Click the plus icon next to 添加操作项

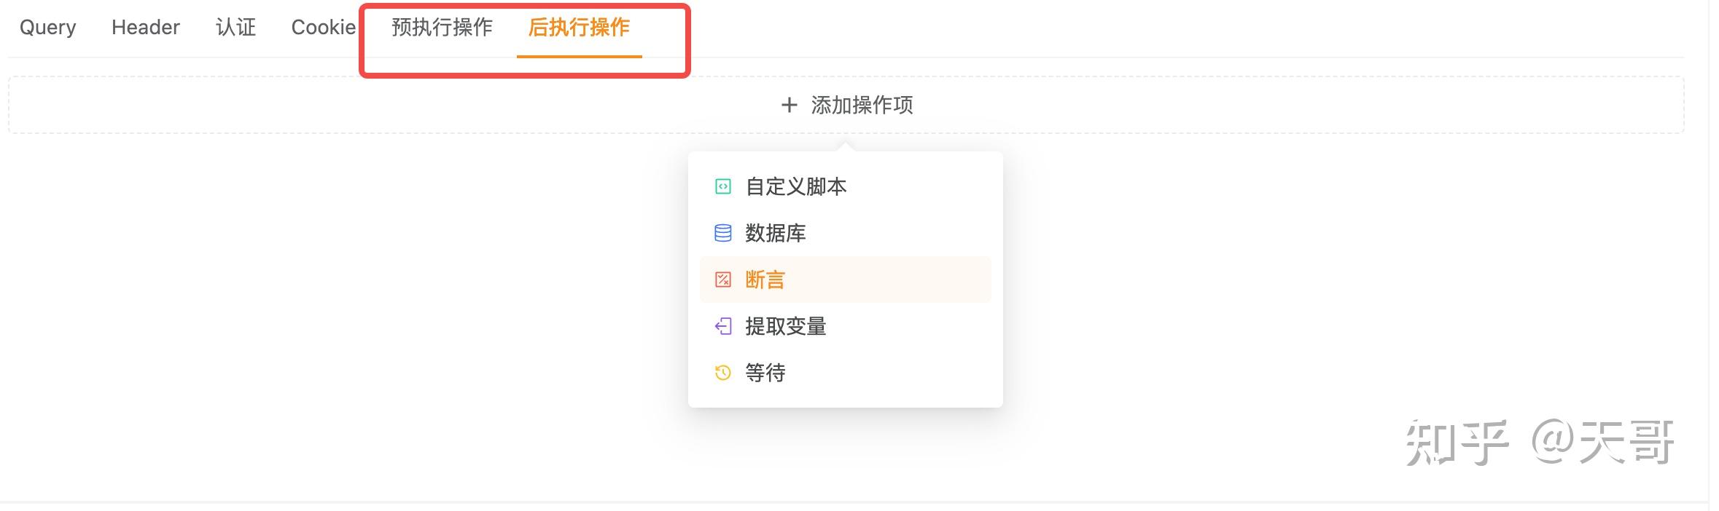pyautogui.click(x=790, y=106)
